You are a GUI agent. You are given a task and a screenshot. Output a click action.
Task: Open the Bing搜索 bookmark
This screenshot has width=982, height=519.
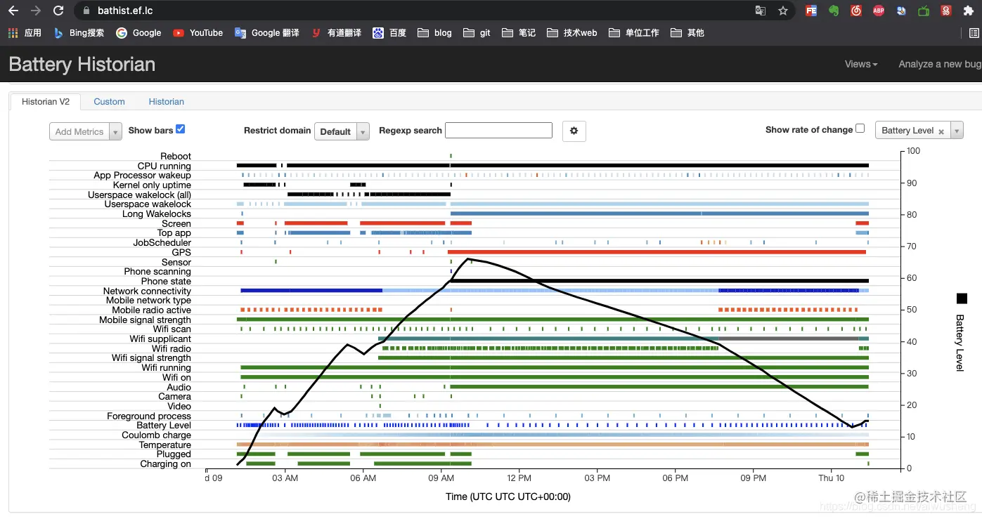click(x=79, y=33)
